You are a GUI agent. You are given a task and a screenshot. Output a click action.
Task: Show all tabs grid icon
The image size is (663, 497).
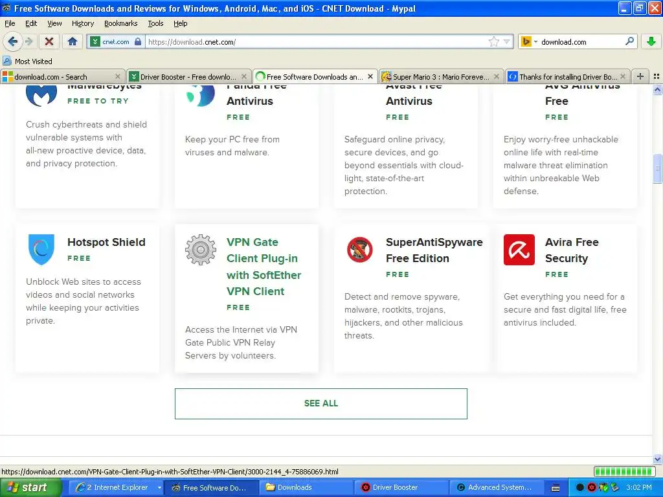pos(657,76)
